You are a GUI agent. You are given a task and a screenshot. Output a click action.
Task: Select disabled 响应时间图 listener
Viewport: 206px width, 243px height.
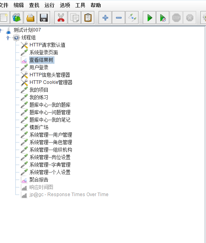pyautogui.click(x=41, y=187)
